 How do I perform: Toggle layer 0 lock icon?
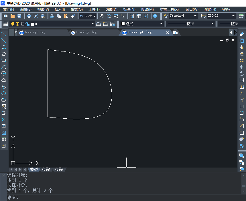click(27, 24)
